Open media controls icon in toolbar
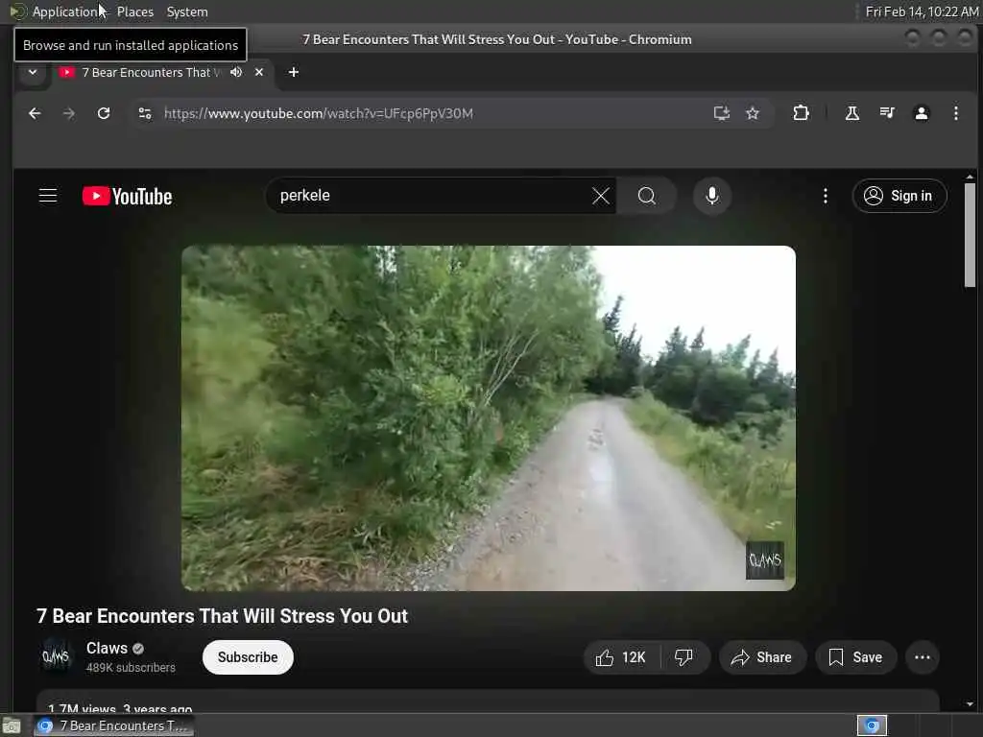Viewport: 983px width, 737px height. pyautogui.click(x=886, y=113)
